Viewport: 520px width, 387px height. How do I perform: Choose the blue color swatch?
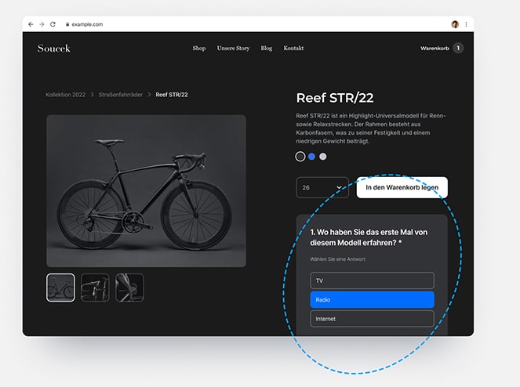pyautogui.click(x=311, y=157)
